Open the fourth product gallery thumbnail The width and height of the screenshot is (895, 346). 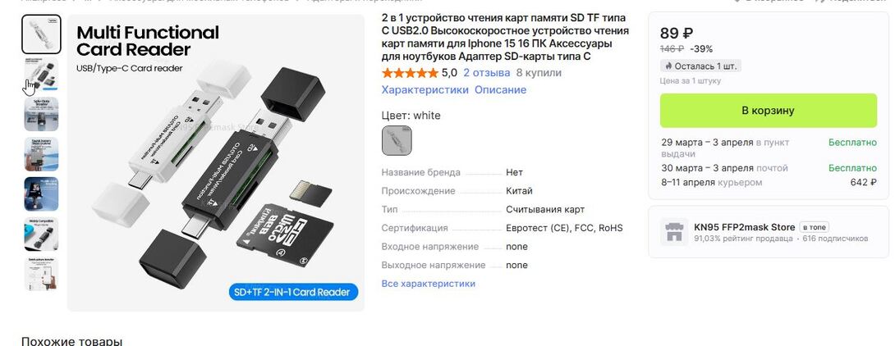click(41, 154)
